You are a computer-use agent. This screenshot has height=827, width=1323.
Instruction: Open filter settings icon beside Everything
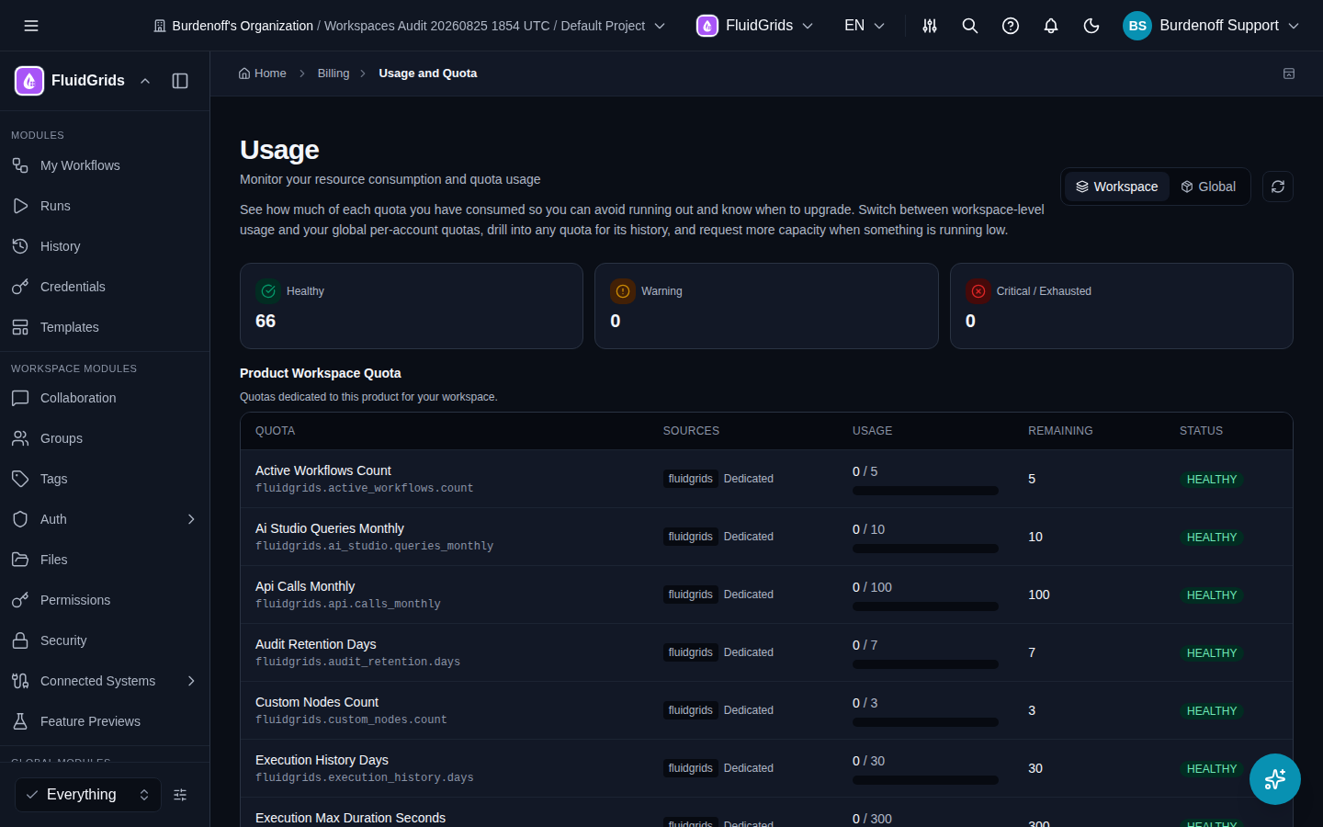[180, 795]
